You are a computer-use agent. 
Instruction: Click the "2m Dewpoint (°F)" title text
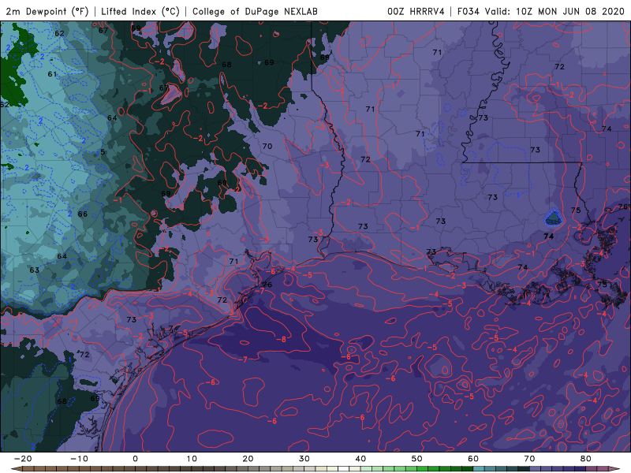(47, 11)
